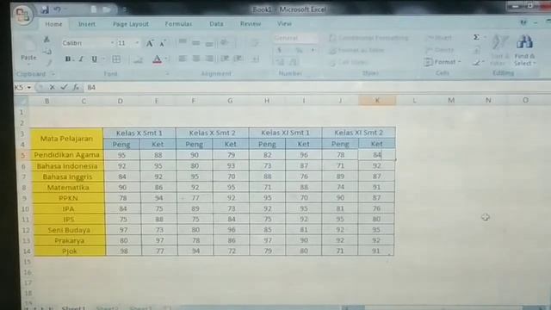Screen dimensions: 551x310
Task: Click the Mata Pelajaran header cell
Action: tap(67, 139)
